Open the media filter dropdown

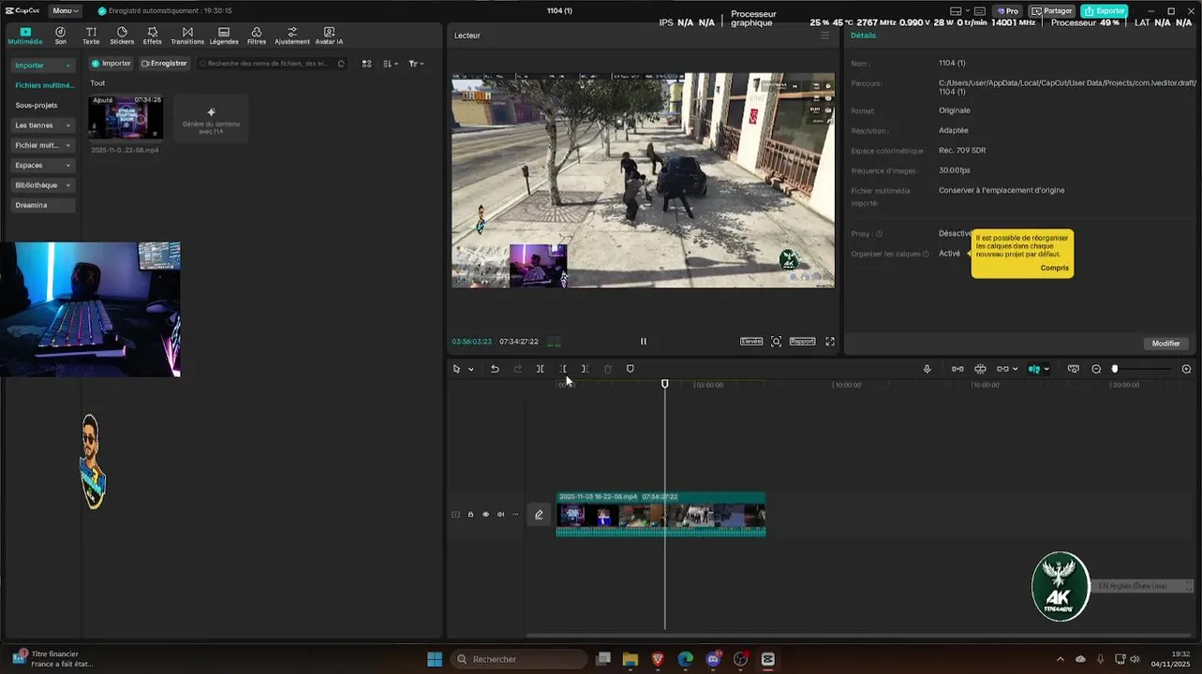click(416, 64)
